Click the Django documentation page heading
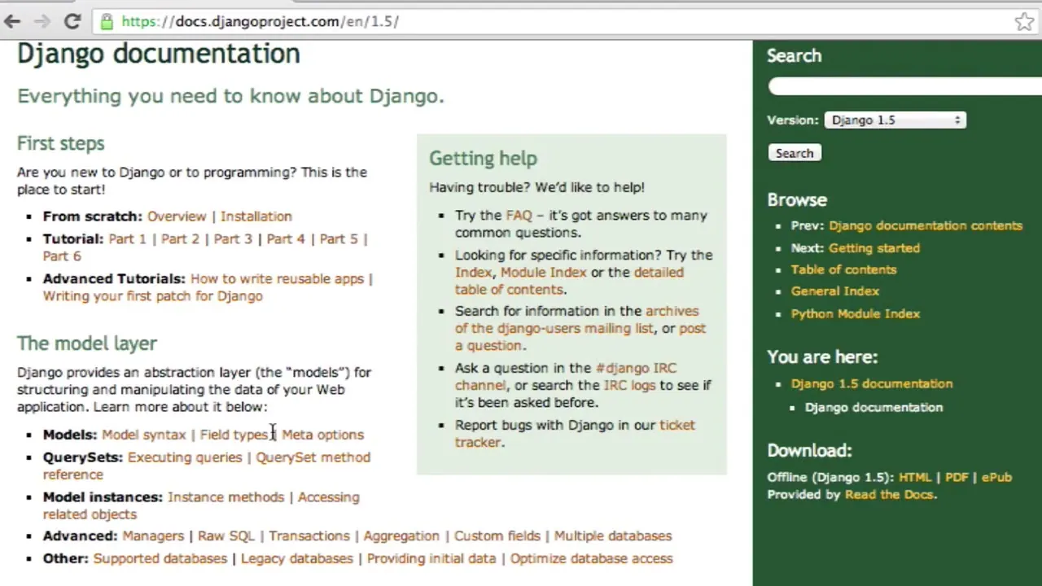The width and height of the screenshot is (1042, 586). [x=159, y=54]
